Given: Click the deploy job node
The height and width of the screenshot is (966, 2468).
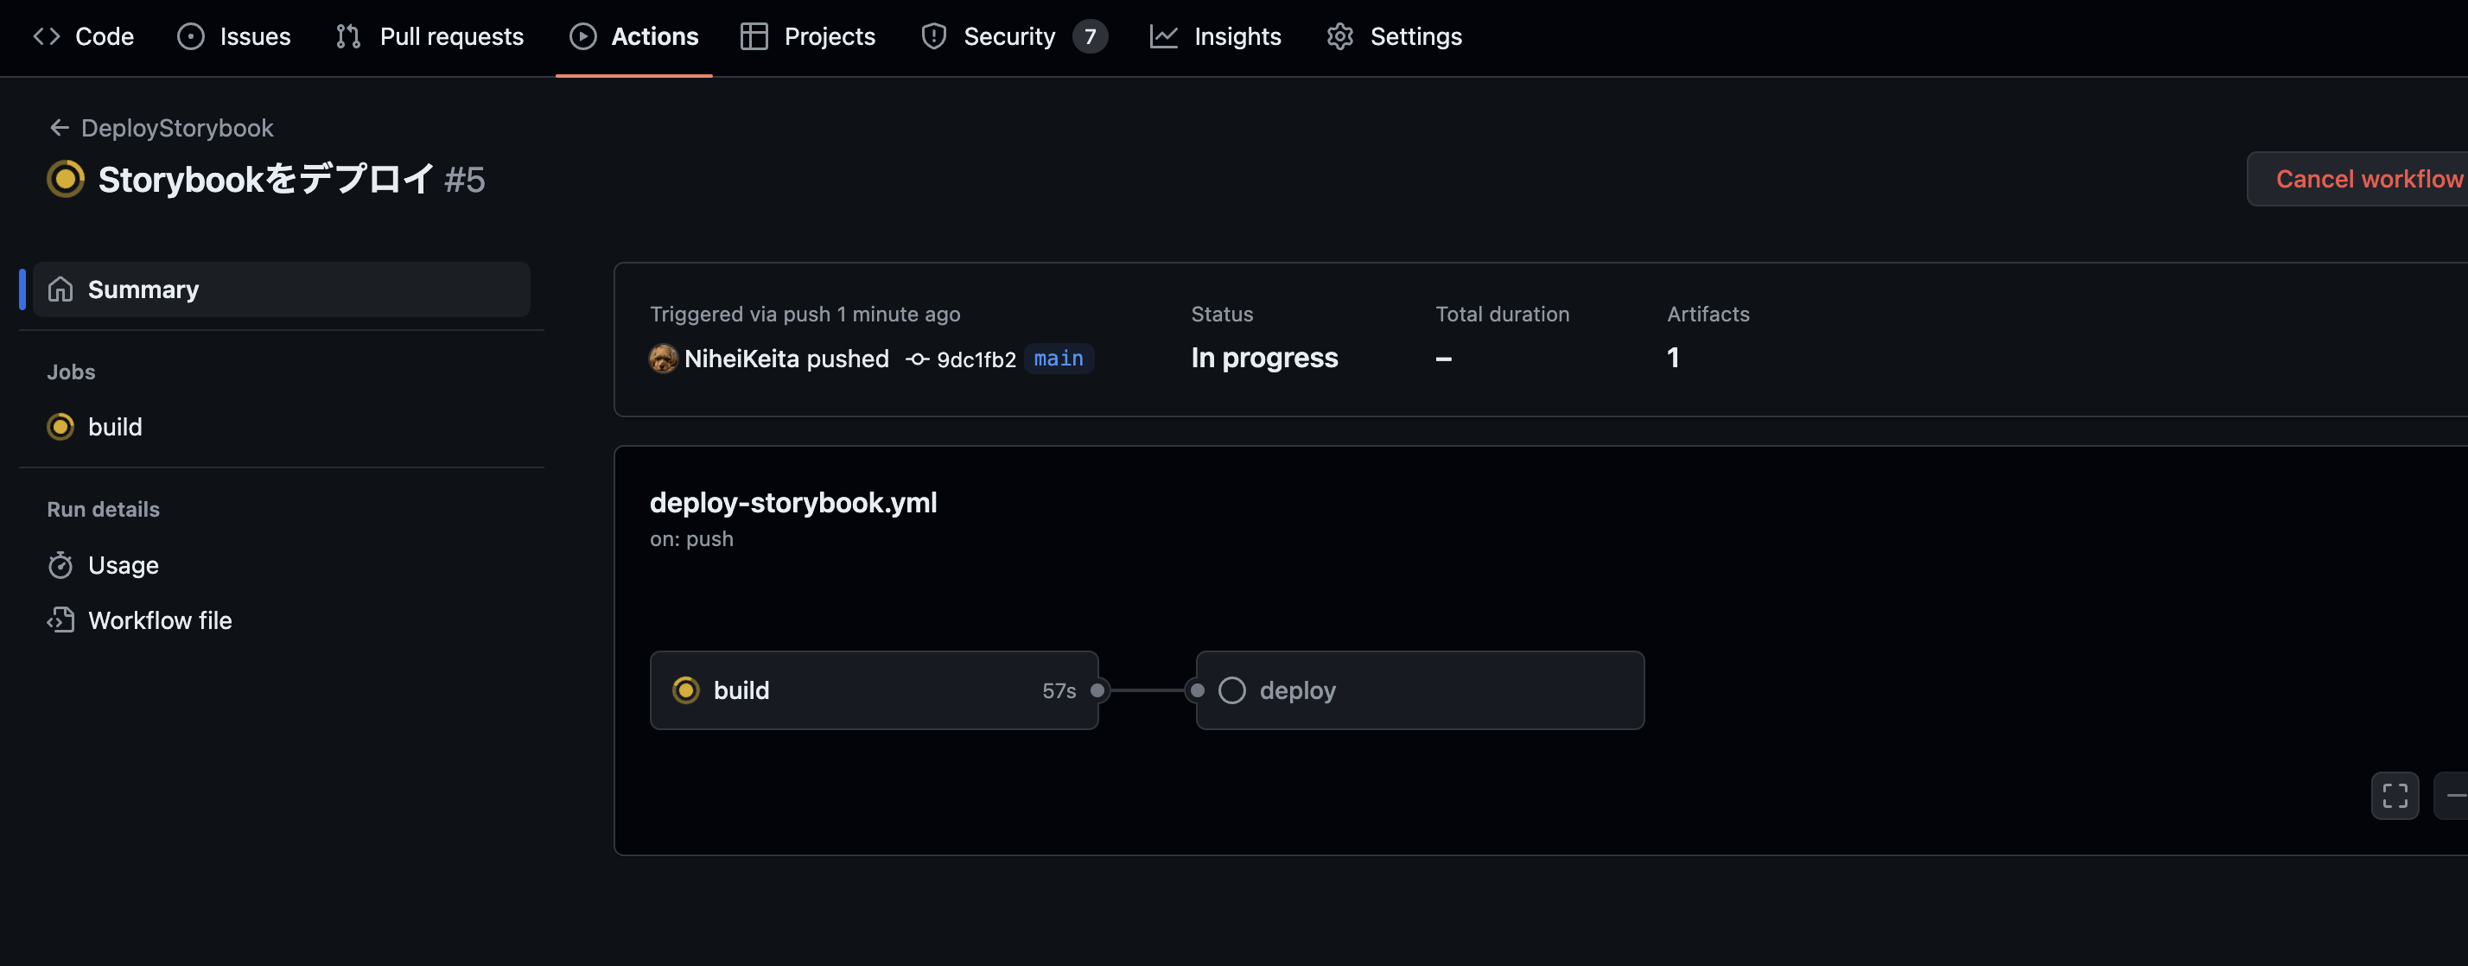Looking at the screenshot, I should click(1419, 690).
